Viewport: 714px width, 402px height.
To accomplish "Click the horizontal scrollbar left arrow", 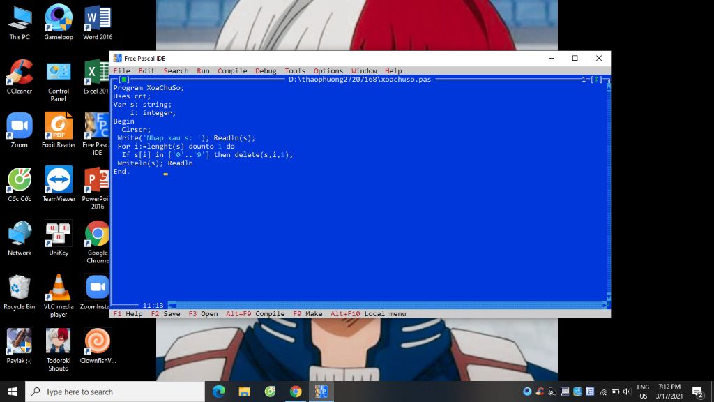I will pos(172,306).
